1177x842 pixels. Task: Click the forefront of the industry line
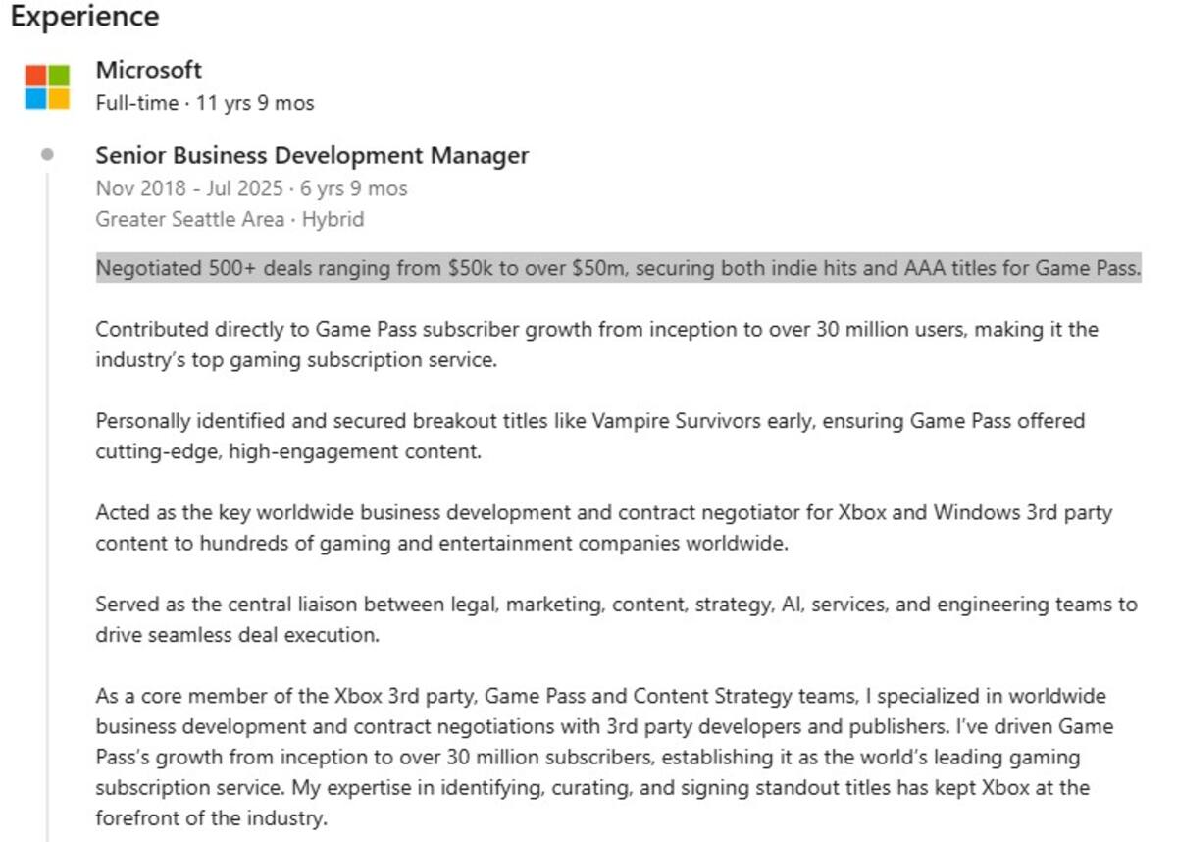211,818
